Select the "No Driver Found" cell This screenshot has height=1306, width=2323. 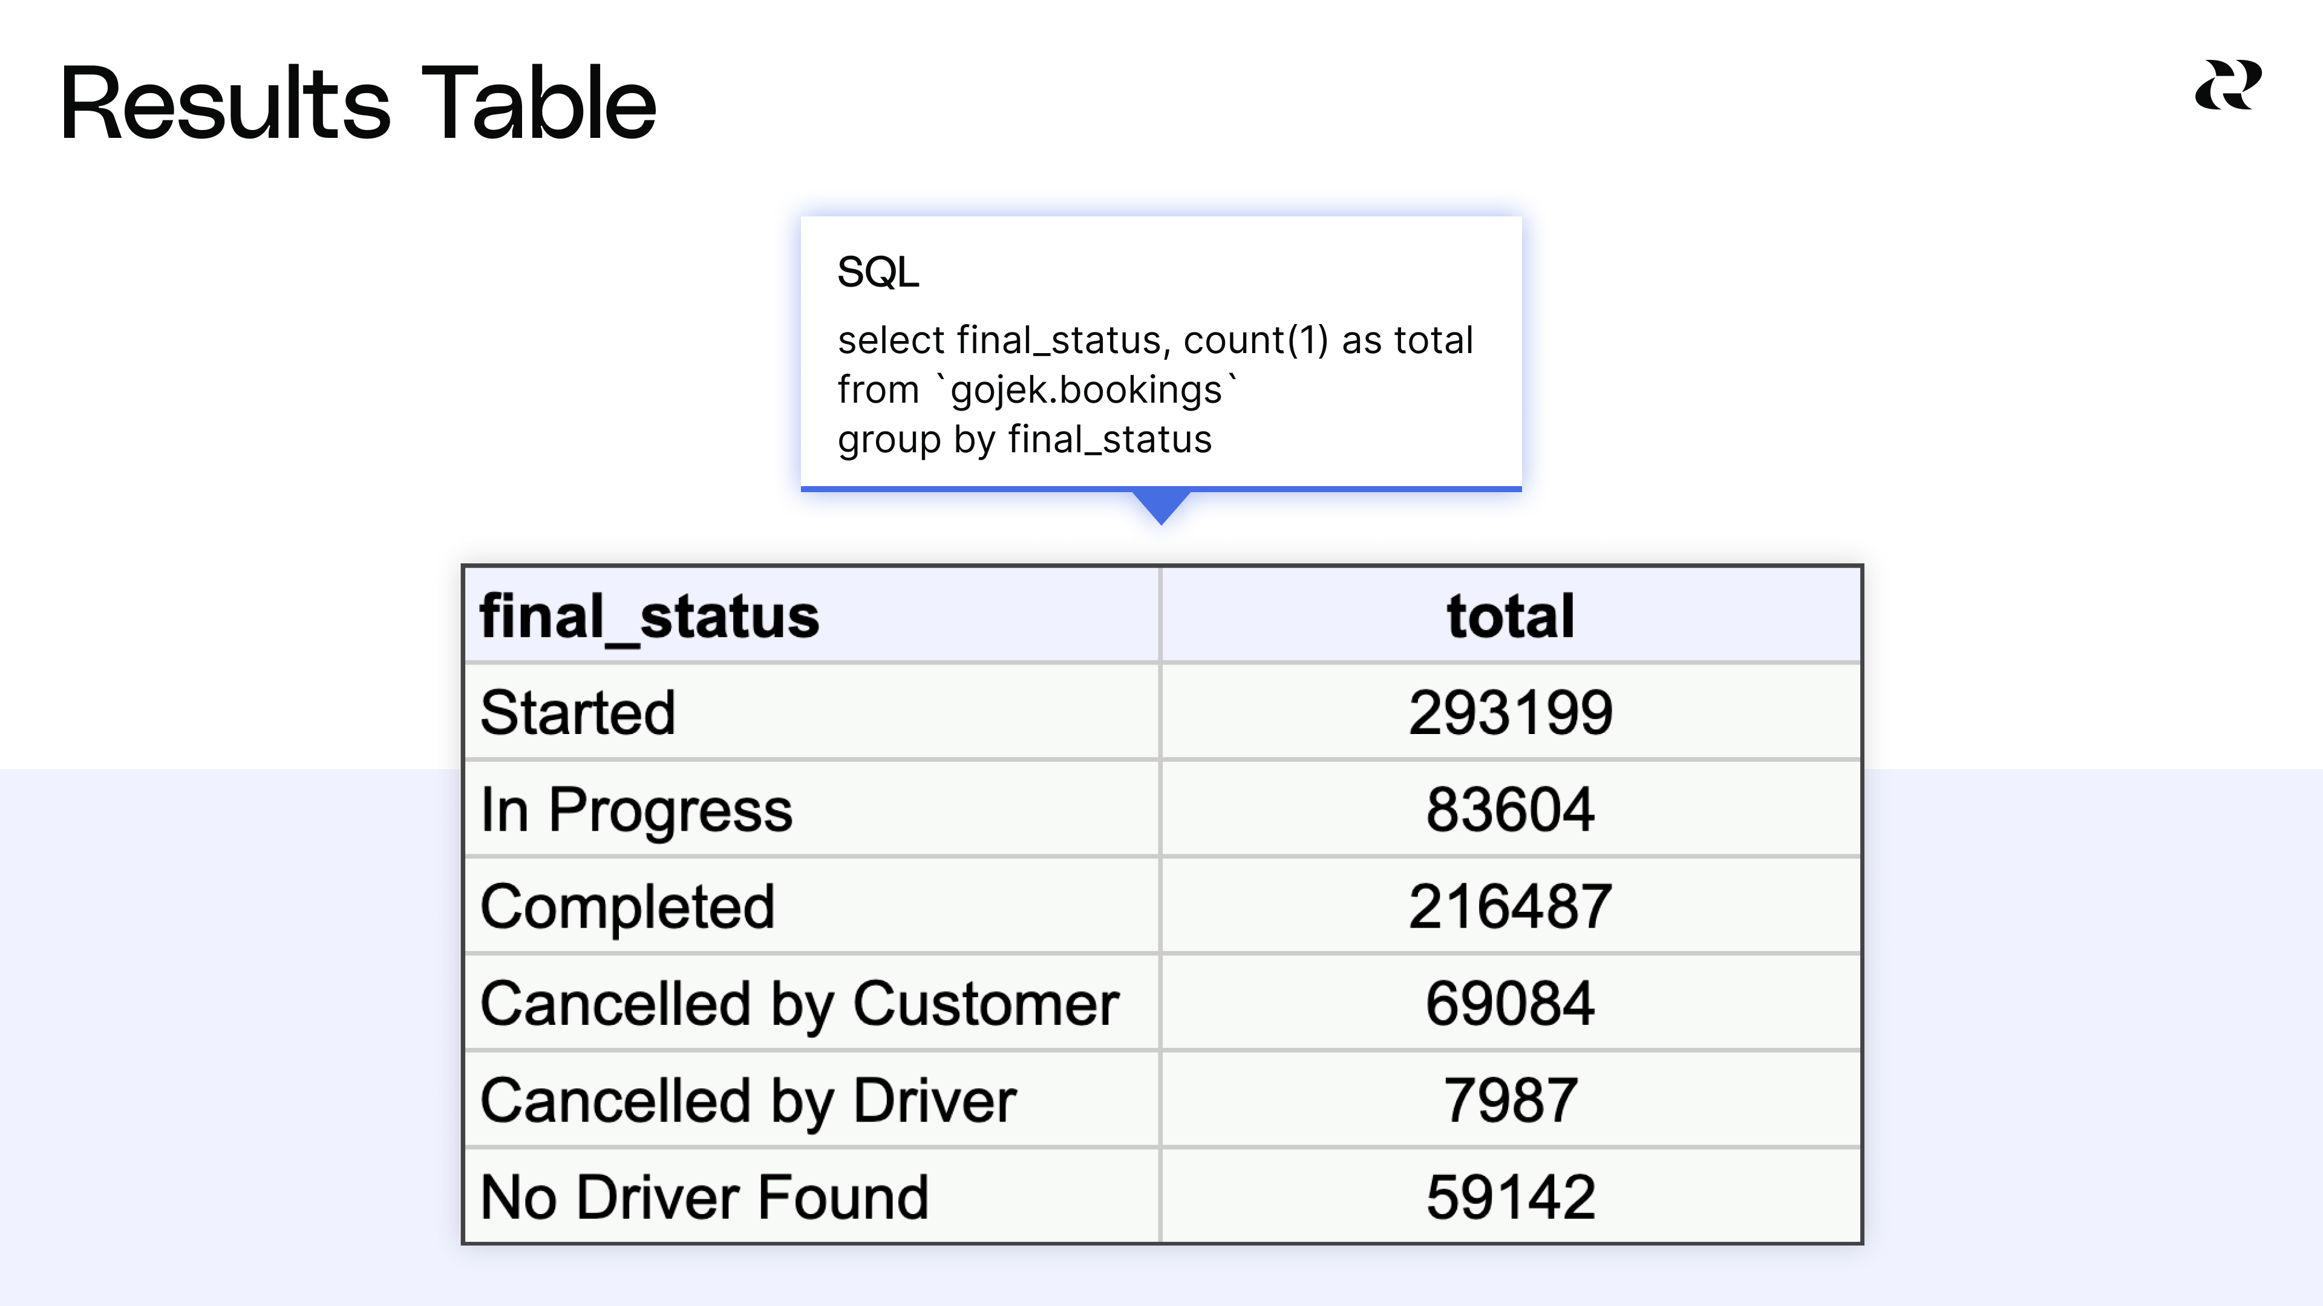pyautogui.click(x=704, y=1197)
